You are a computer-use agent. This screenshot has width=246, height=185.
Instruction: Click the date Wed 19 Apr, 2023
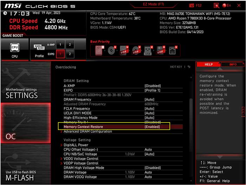[x=46, y=13]
